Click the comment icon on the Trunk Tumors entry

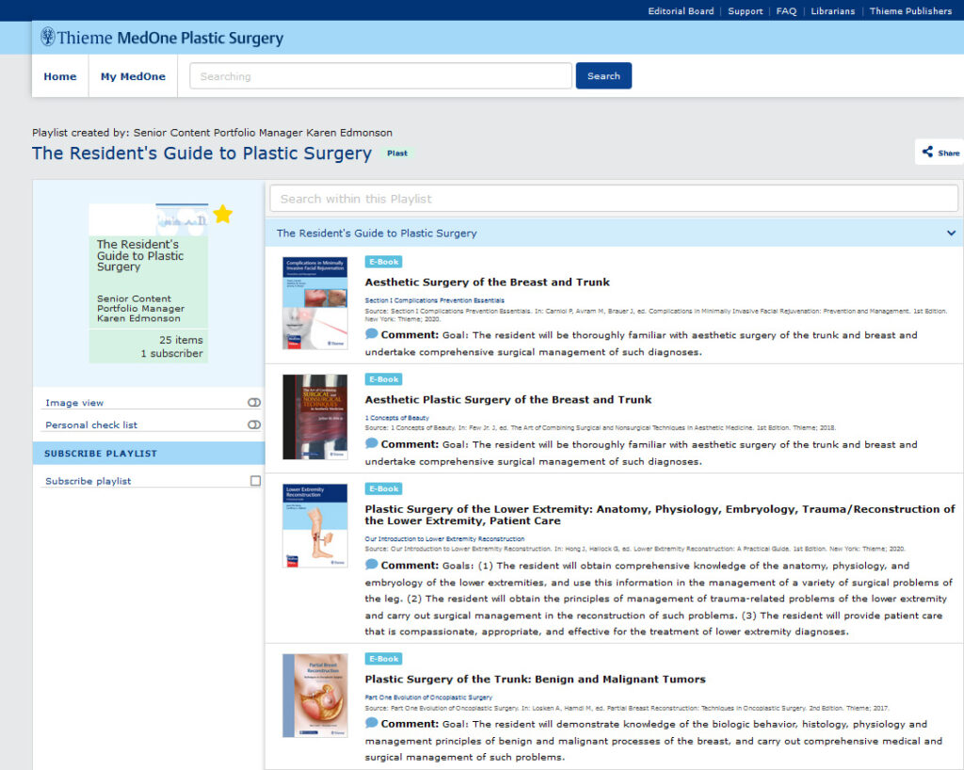371,723
